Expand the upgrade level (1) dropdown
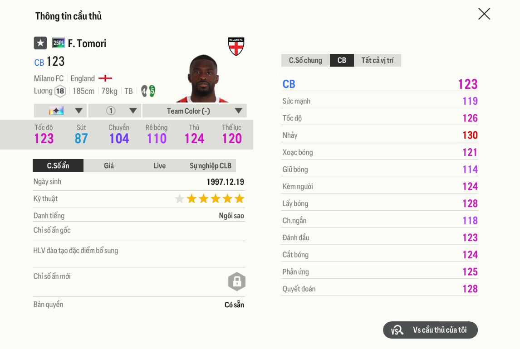The width and height of the screenshot is (520, 349). point(133,110)
